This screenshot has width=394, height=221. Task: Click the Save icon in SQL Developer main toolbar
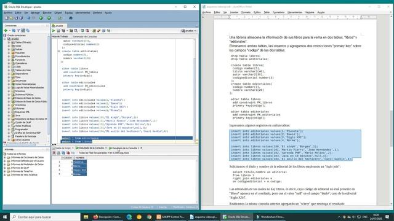17,18
